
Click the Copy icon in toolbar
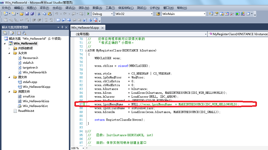pos(44,14)
